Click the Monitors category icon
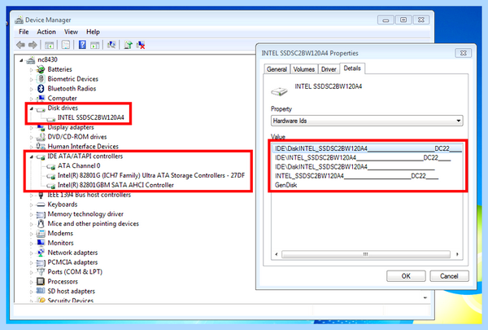Viewport: 488px width, 330px height. [x=41, y=243]
